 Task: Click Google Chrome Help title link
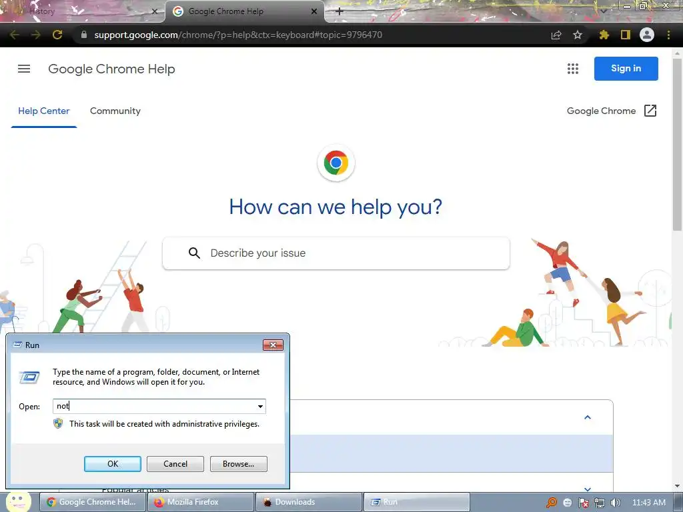[x=111, y=69]
